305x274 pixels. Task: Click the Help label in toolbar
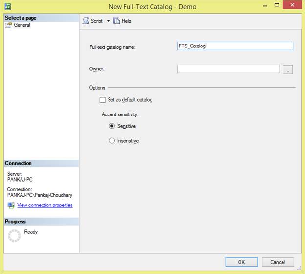[126, 21]
